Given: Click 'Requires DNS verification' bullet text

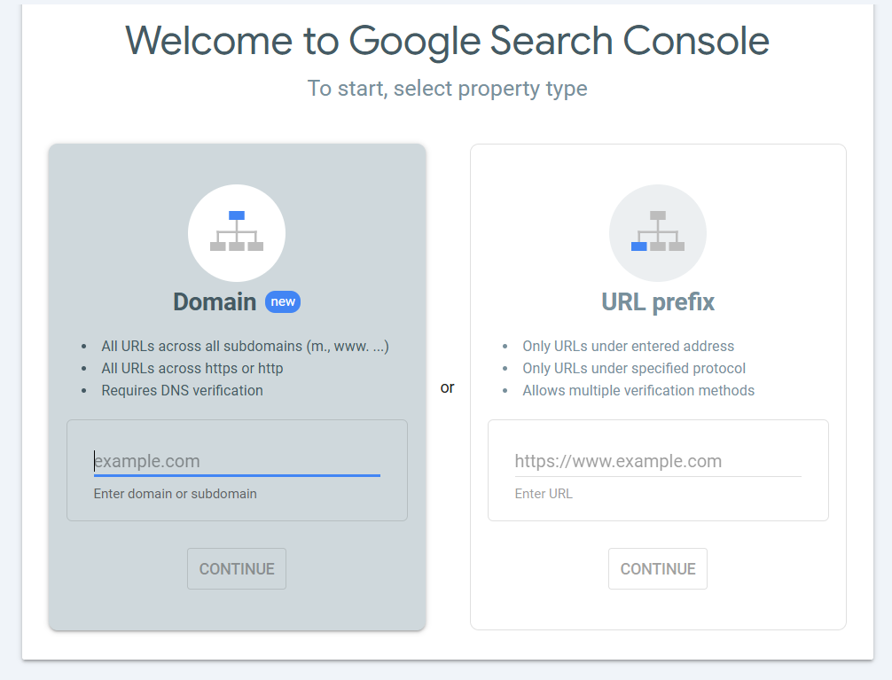Looking at the screenshot, I should tap(182, 390).
